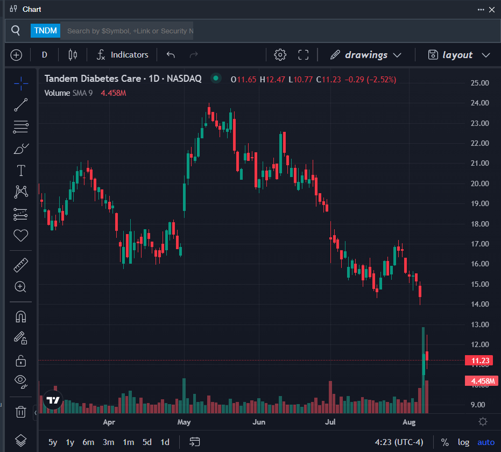The height and width of the screenshot is (452, 501).
Task: Select the text annotation tool
Action: 21,171
